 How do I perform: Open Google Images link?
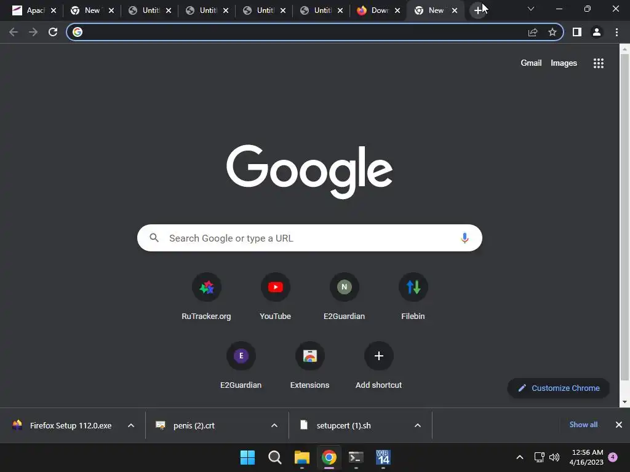tap(564, 63)
